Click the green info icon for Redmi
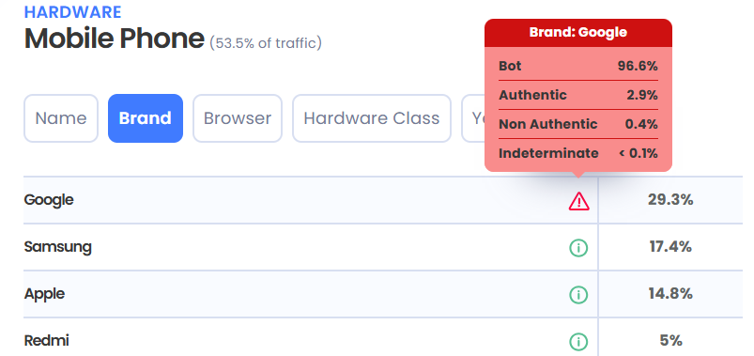 [578, 342]
